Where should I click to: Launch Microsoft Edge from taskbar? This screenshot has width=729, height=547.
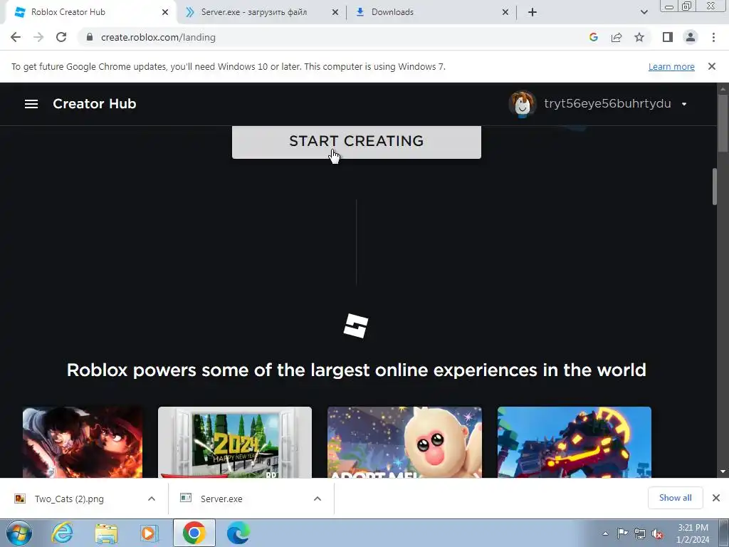click(238, 533)
